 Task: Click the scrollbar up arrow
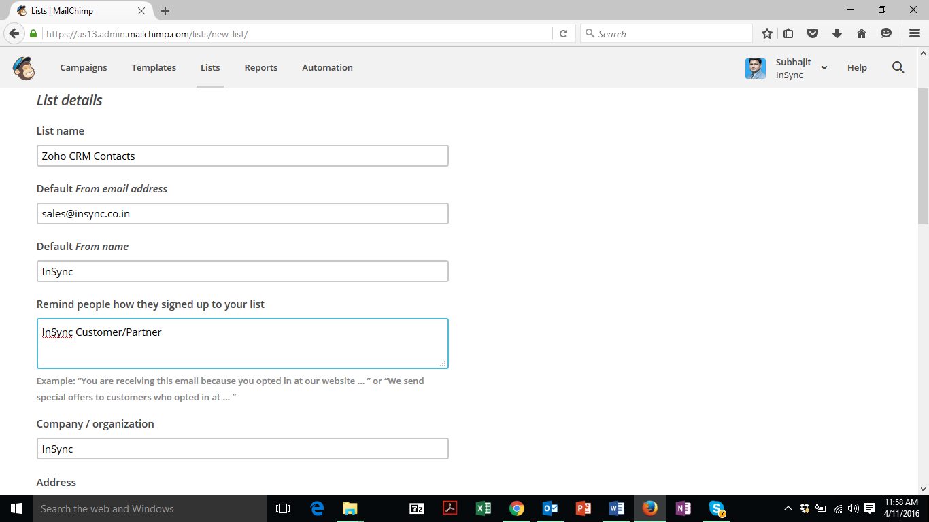pos(923,53)
